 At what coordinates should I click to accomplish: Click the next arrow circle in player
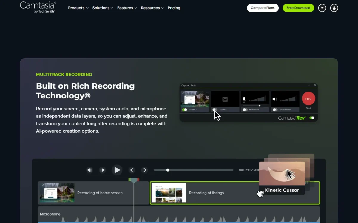145,170
